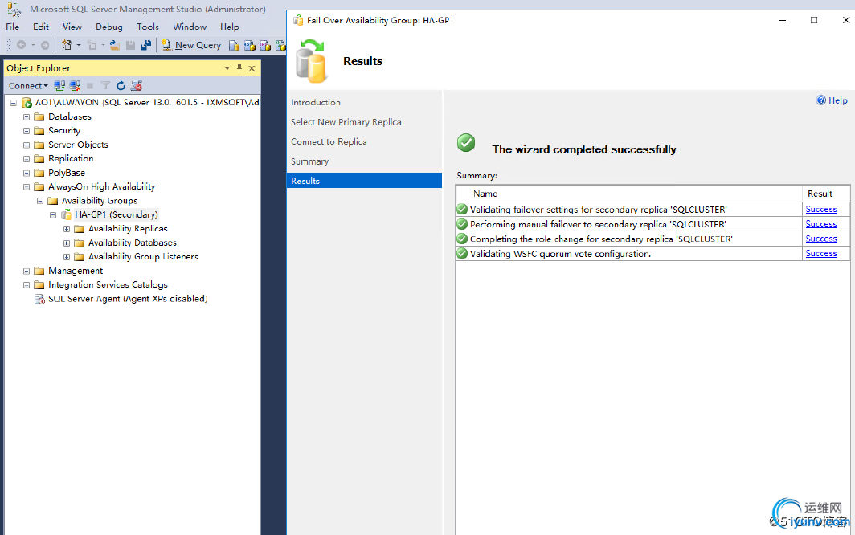Image resolution: width=855 pixels, height=535 pixels.
Task: Expand the Availability Replicas folder
Action: (x=67, y=229)
